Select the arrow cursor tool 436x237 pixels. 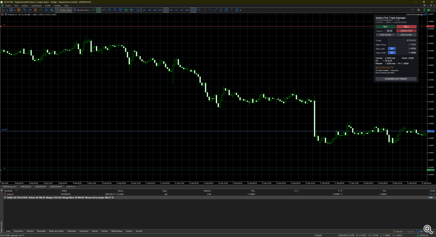(x=194, y=10)
